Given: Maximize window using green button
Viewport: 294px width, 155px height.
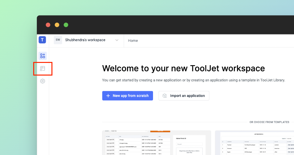Looking at the screenshot, I should pyautogui.click(x=66, y=25).
